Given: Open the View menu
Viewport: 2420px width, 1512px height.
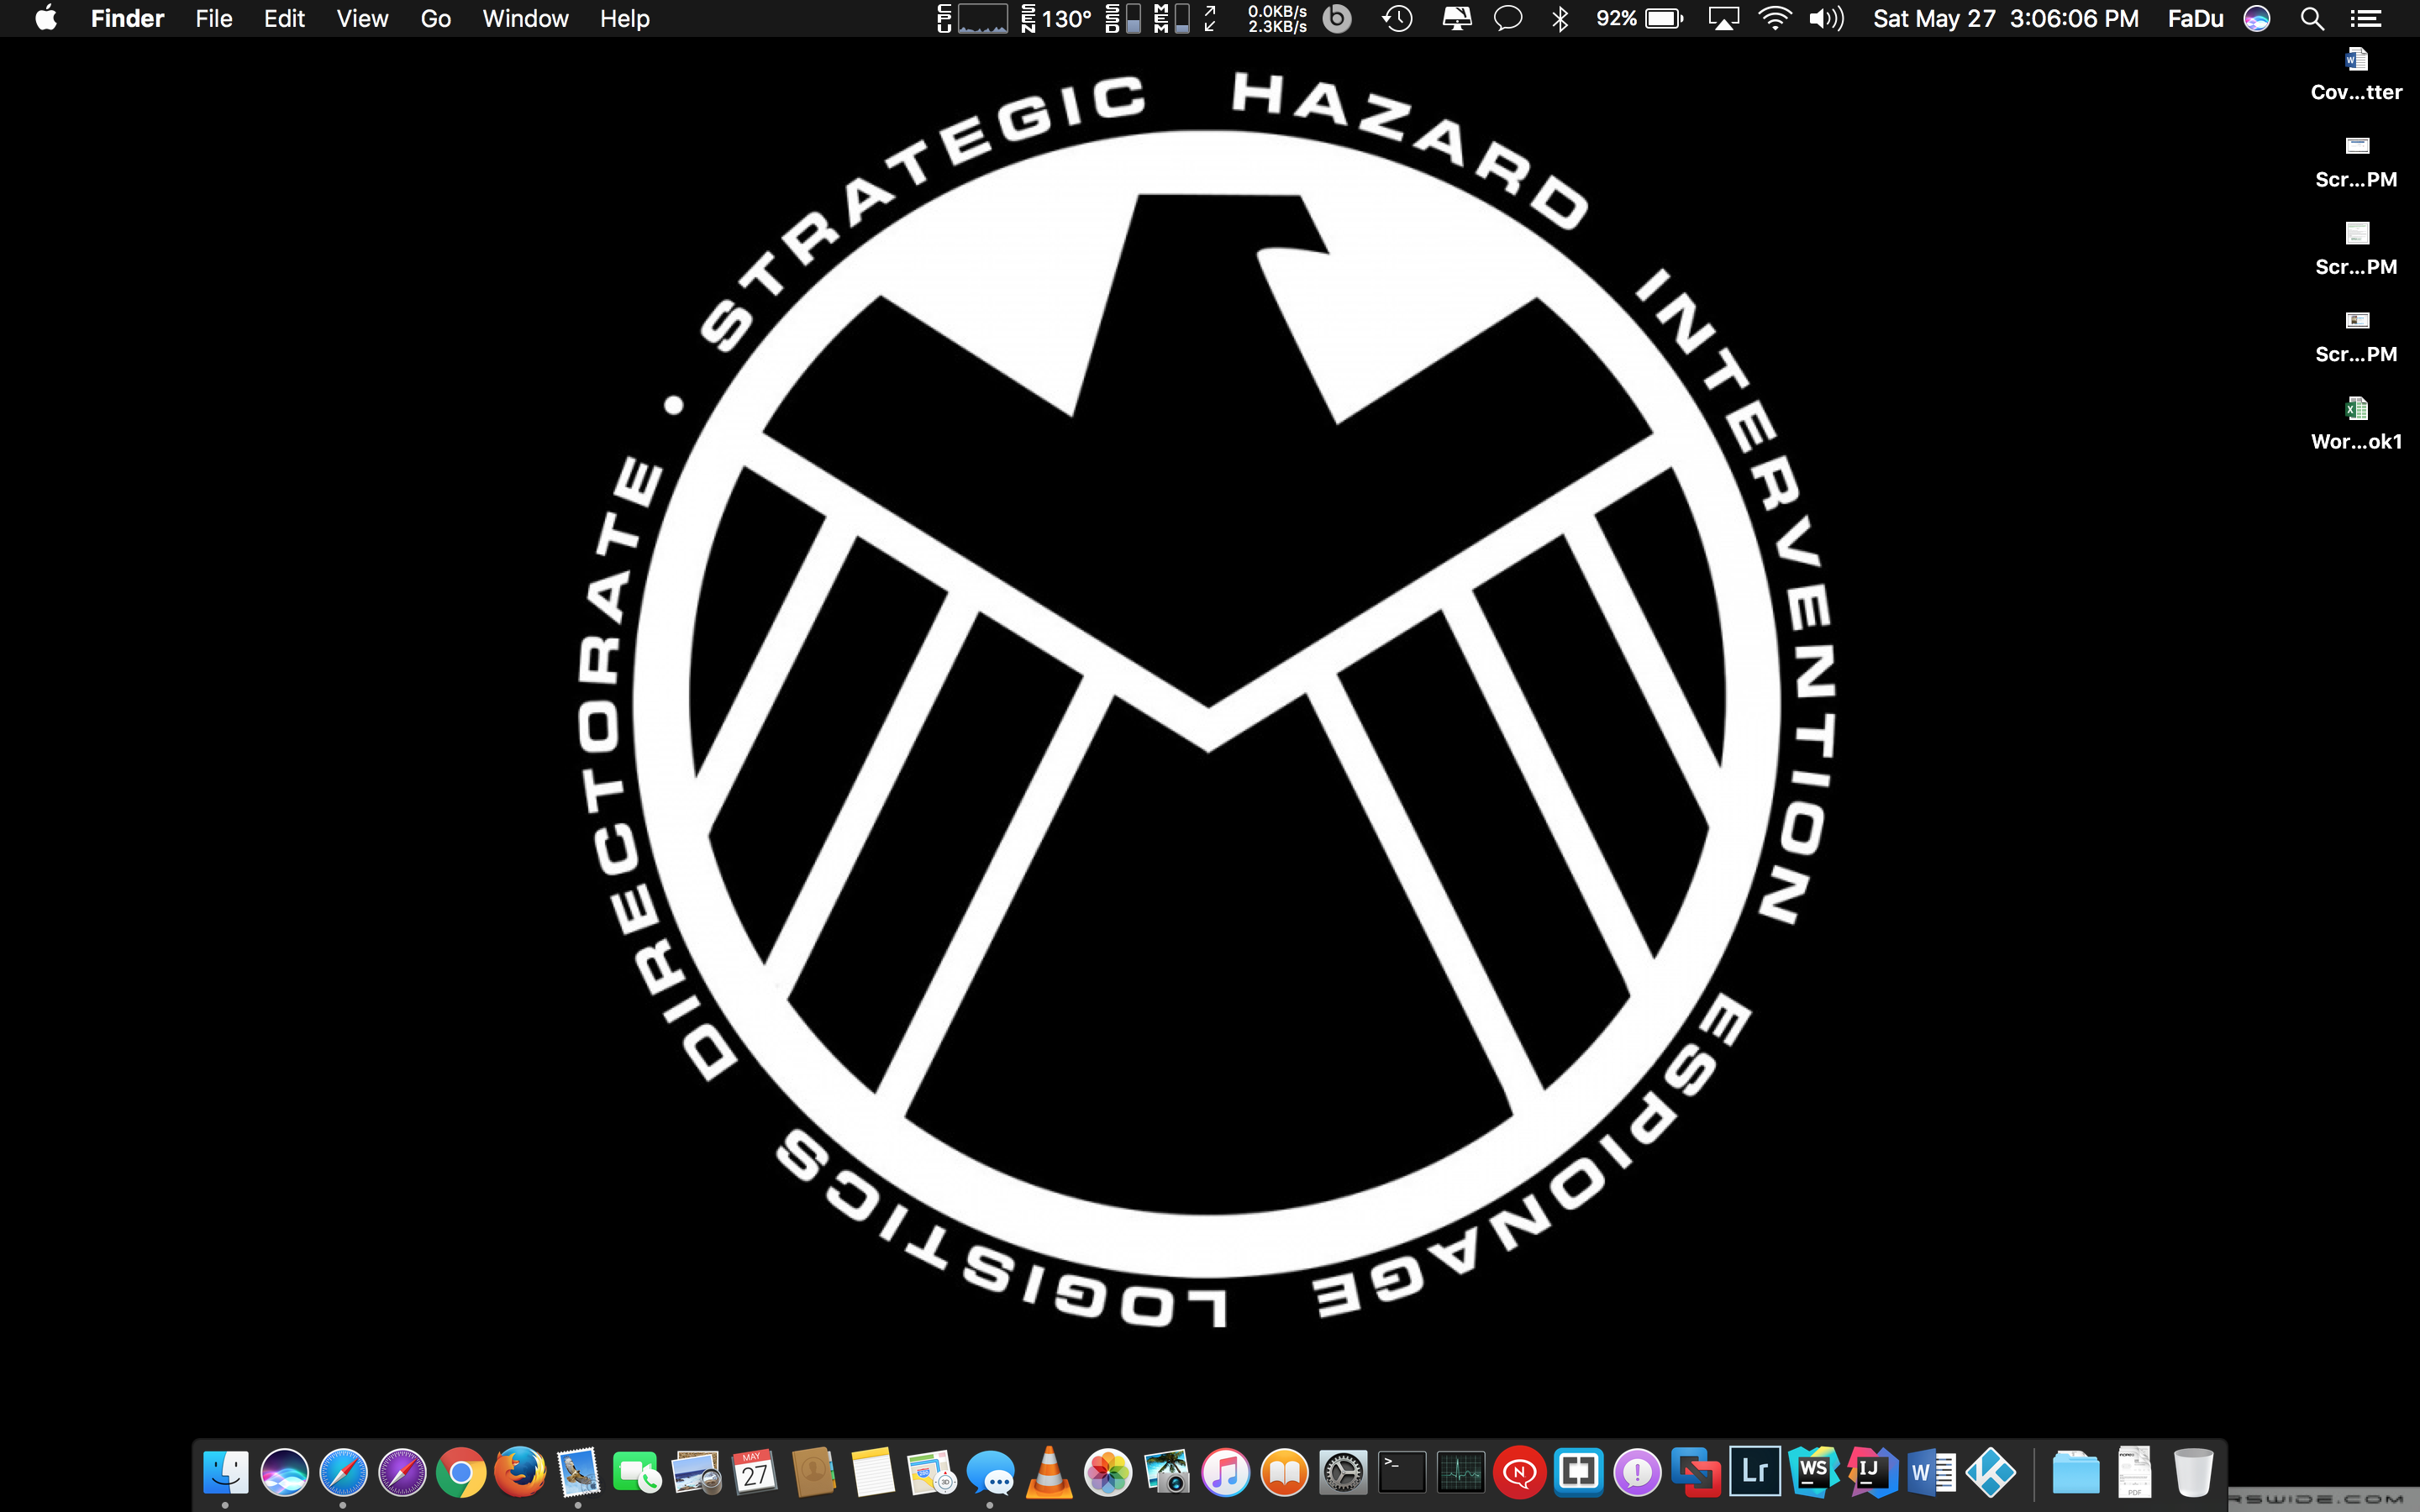Looking at the screenshot, I should coord(362,18).
